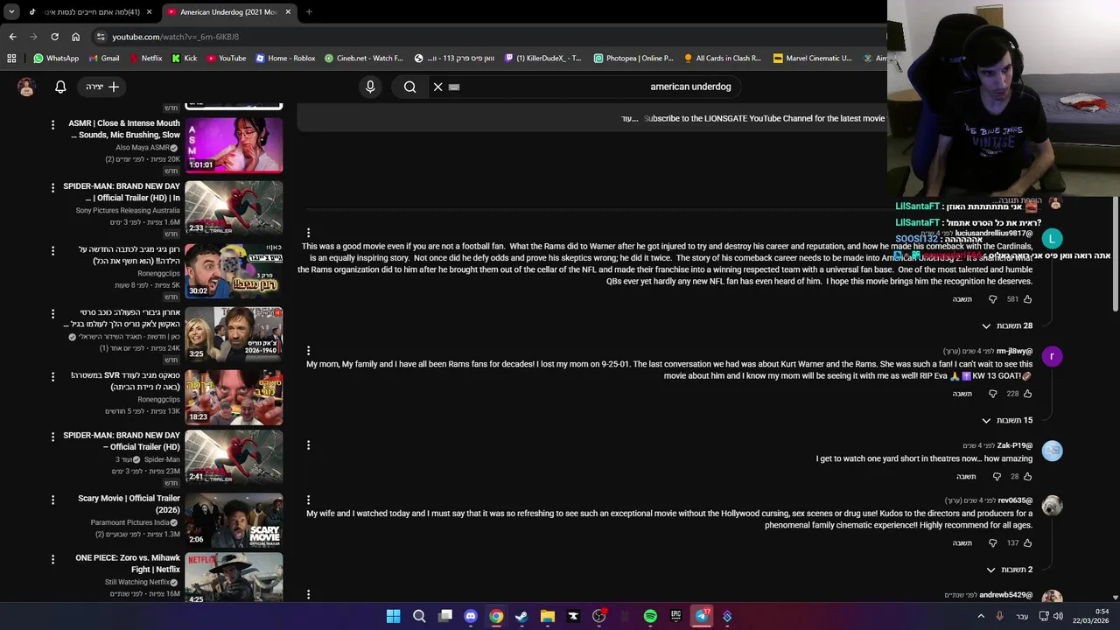Dislike the comment with 581 likes

coord(992,299)
